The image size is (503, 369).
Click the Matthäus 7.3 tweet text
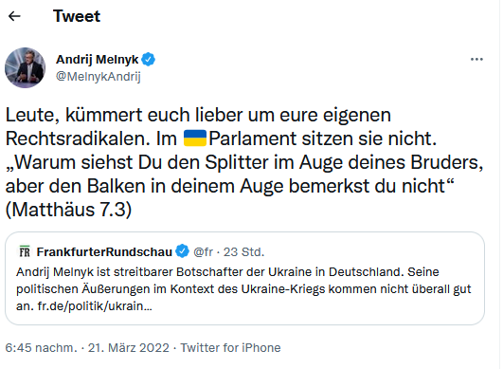pyautogui.click(x=68, y=210)
